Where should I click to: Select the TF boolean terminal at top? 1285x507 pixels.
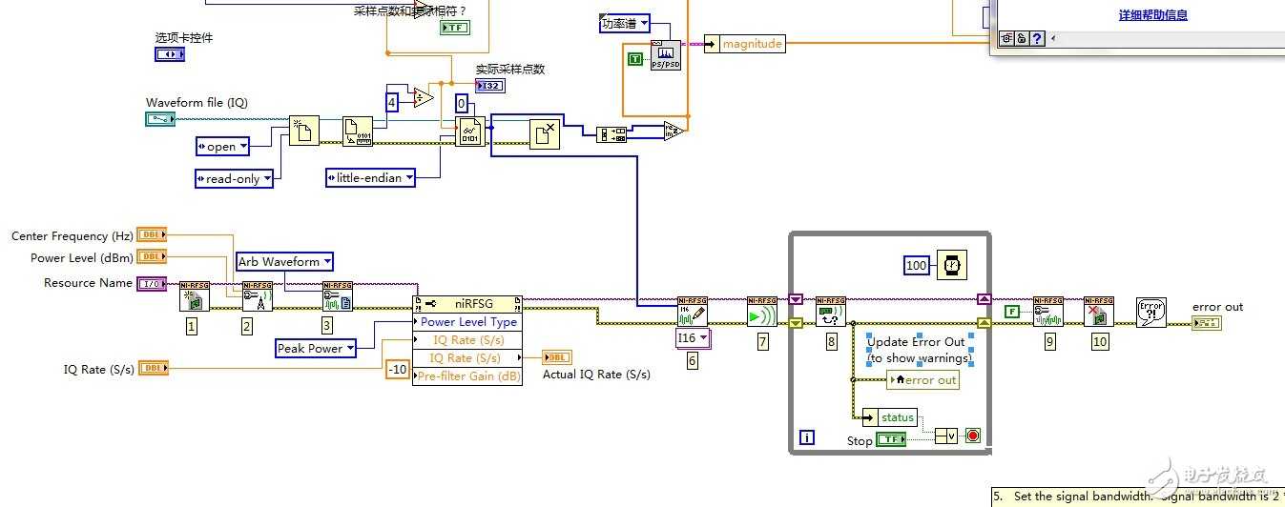(x=454, y=28)
